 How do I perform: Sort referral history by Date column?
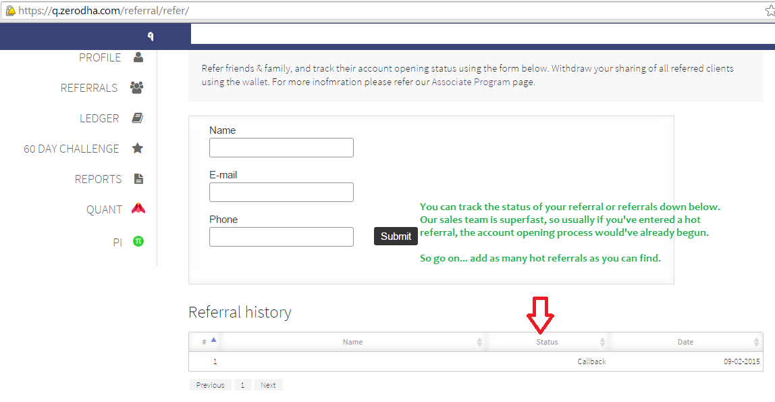point(685,342)
